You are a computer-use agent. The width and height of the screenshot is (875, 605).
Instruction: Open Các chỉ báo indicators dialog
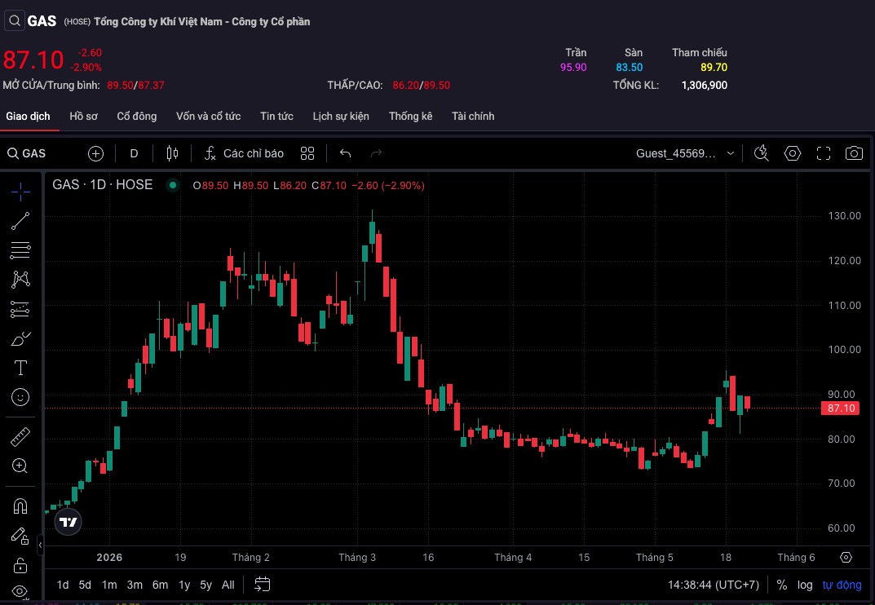244,153
